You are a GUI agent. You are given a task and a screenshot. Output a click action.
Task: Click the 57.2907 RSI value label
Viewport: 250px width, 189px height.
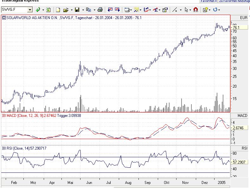240,162
